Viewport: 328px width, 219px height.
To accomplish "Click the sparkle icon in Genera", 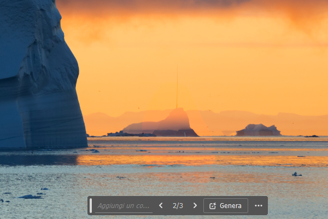I will [213, 206].
